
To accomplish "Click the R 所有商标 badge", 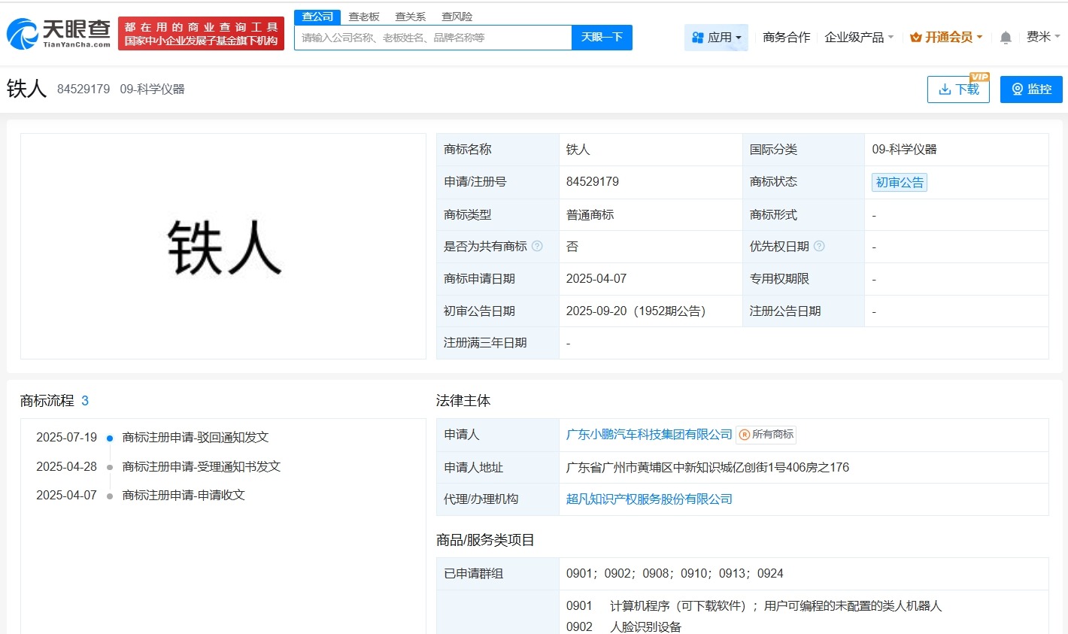I will 766,434.
